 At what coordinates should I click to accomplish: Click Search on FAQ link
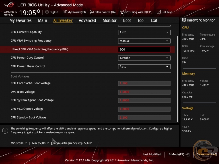207,154
